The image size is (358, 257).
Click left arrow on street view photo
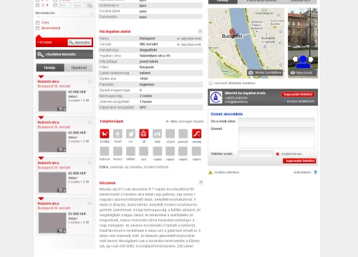coord(295,59)
